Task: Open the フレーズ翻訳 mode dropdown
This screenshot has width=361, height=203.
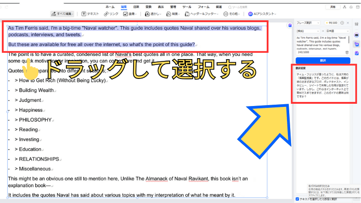Action: tap(308, 23)
